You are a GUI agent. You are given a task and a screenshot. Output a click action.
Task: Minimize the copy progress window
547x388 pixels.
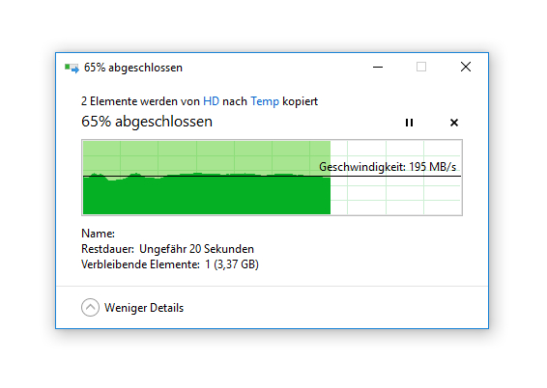tap(378, 67)
